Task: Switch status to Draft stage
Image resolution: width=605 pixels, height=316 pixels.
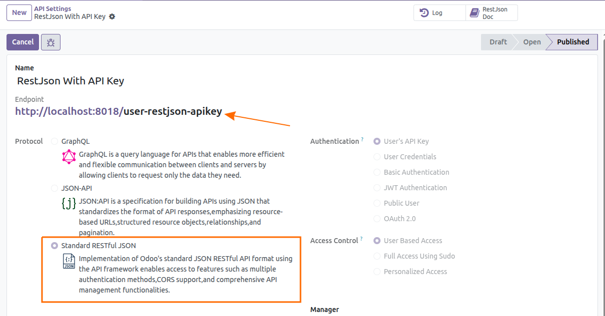Action: pos(497,42)
